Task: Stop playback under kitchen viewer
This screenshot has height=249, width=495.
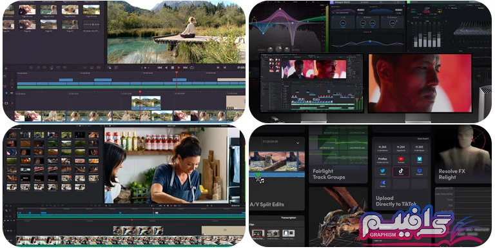Action: [168, 206]
